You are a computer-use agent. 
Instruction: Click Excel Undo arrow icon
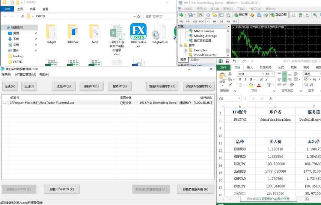coord(235,61)
